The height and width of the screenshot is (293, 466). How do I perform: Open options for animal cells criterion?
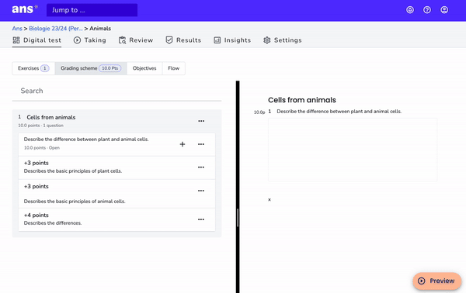point(201,191)
